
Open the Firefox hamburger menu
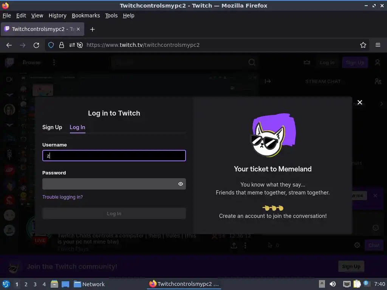click(378, 45)
